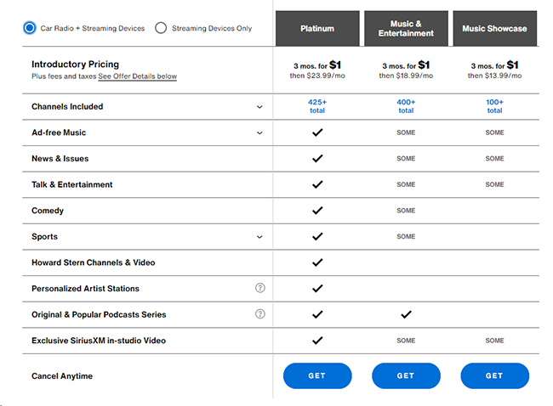Click Platinum checkmark in Sports row
The image size is (553, 406).
(x=317, y=236)
